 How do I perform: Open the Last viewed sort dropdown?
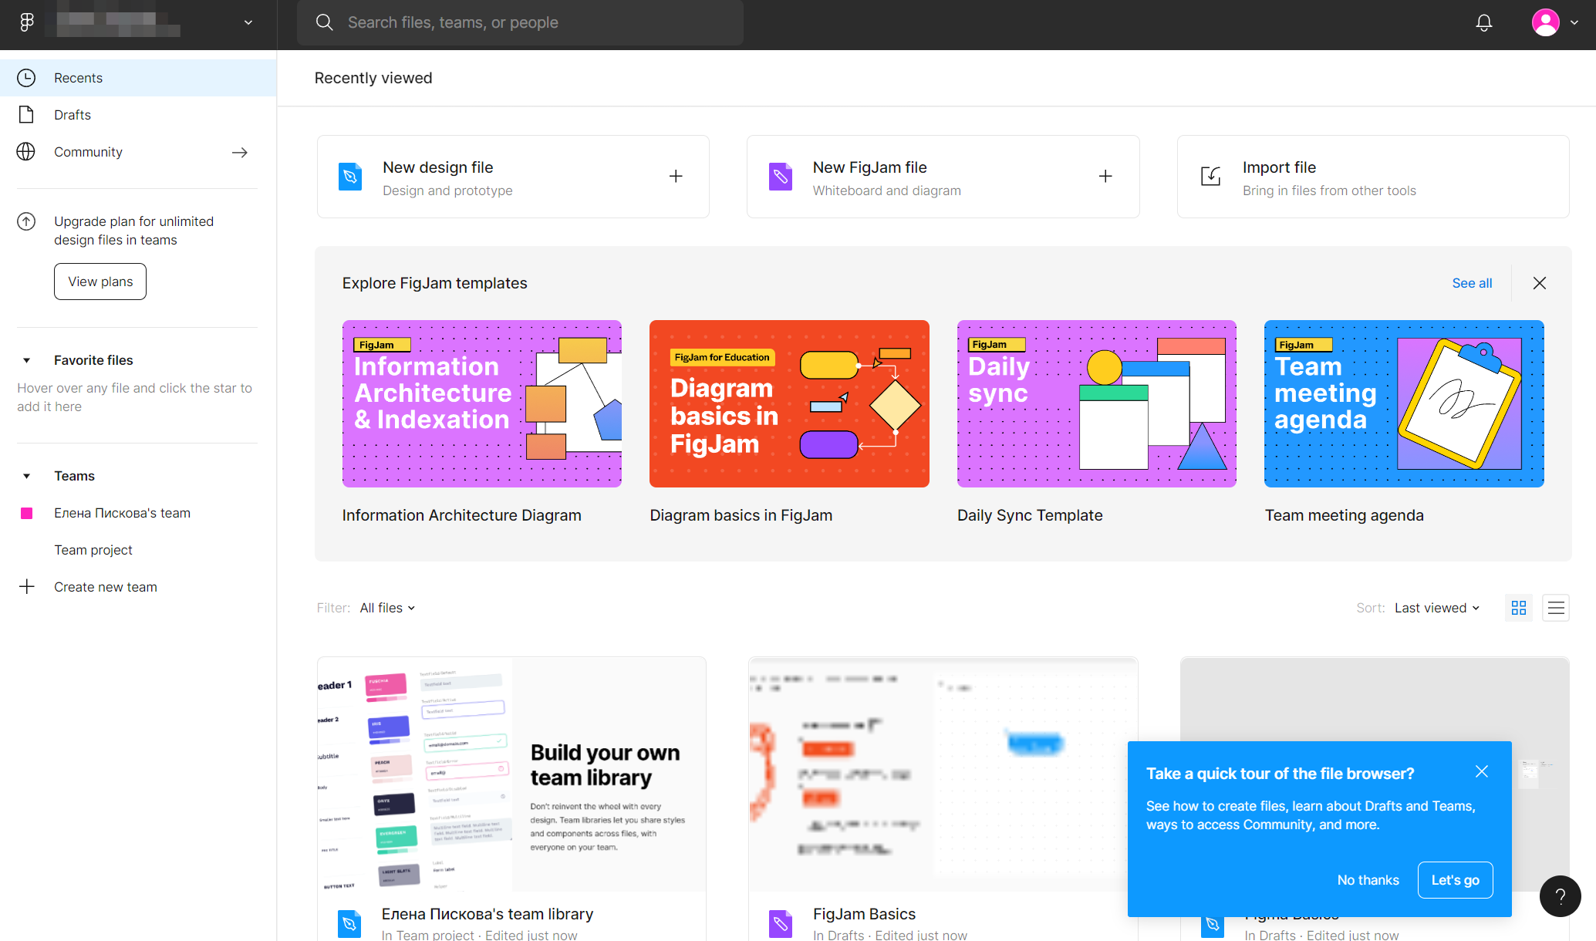1437,608
